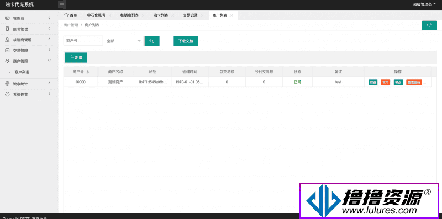Open 商户列表 in the sidebar
442x219 pixels.
(x=22, y=73)
